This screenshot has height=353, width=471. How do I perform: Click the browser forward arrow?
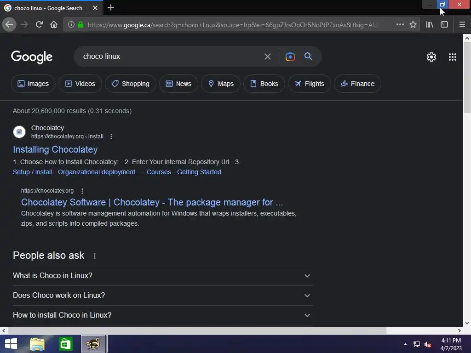click(x=24, y=25)
